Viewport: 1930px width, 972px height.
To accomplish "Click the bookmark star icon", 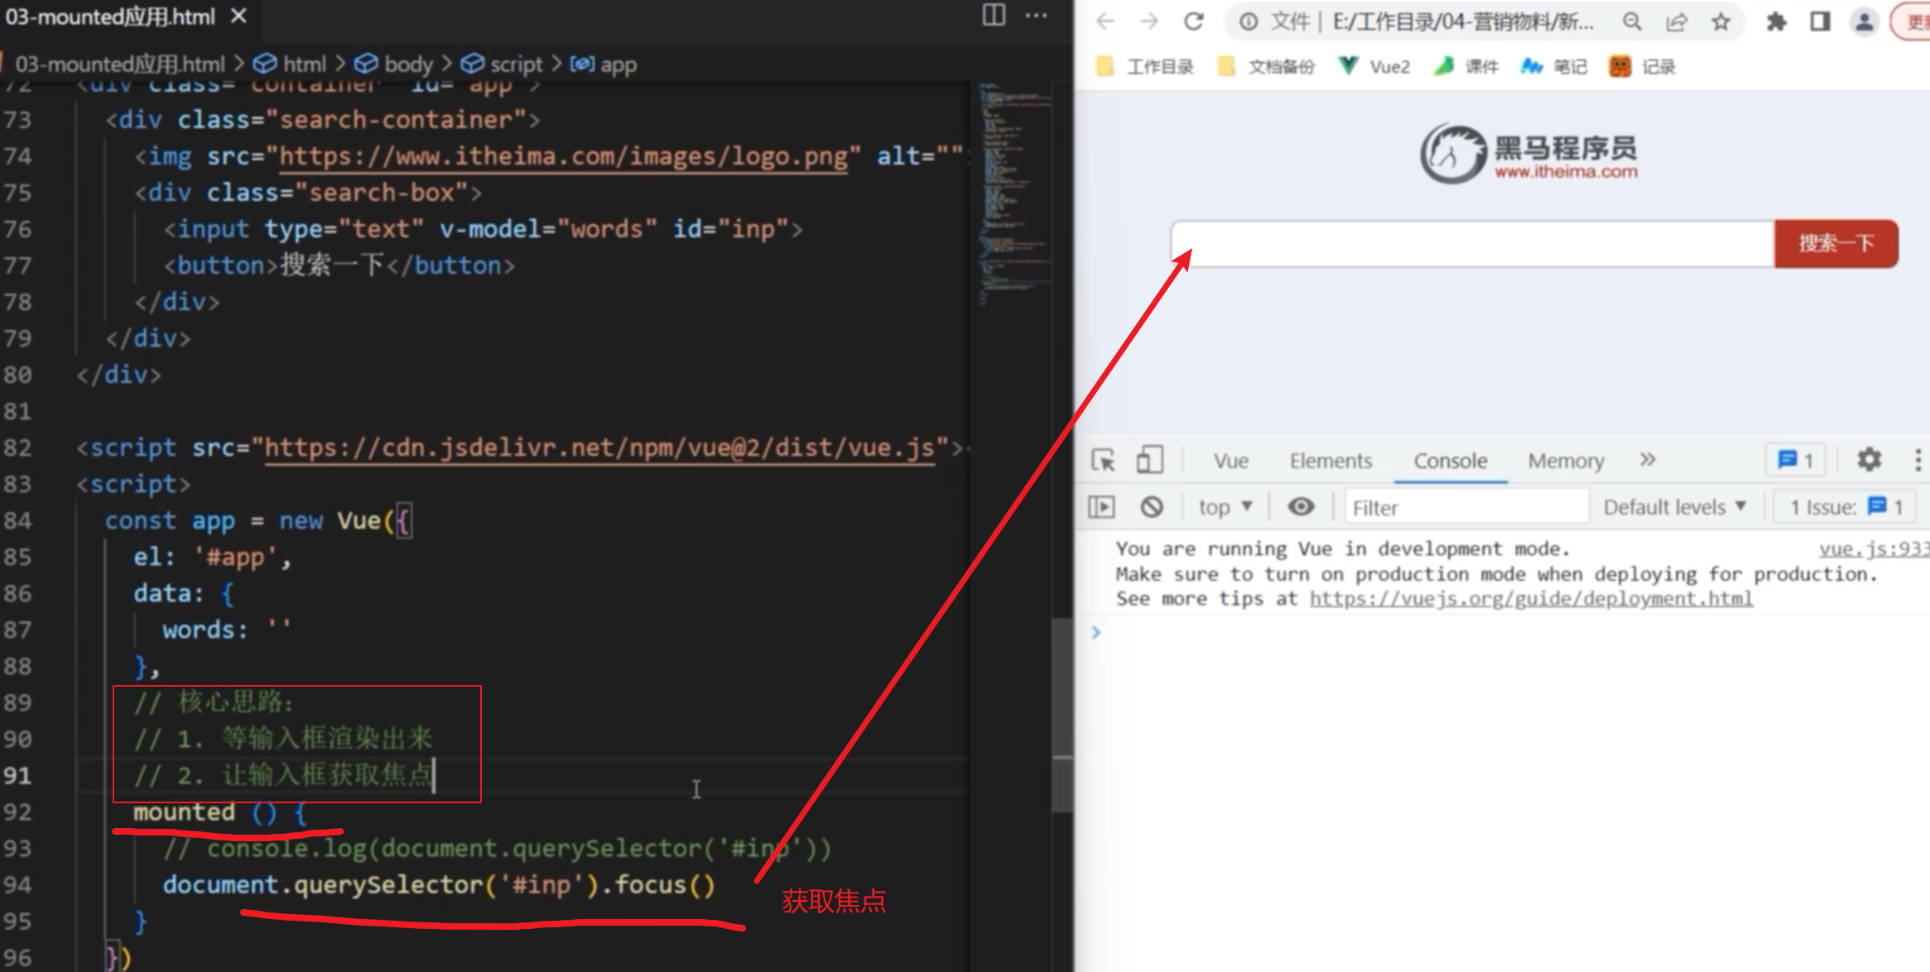I will coord(1721,22).
